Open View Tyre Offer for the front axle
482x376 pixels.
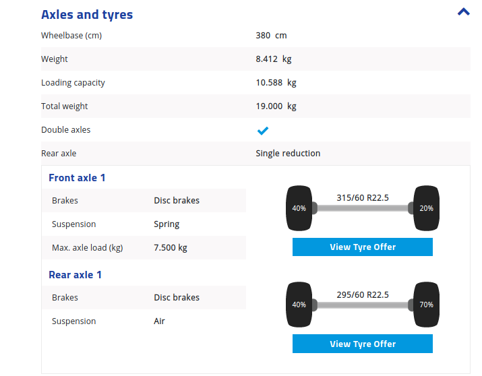click(x=363, y=247)
